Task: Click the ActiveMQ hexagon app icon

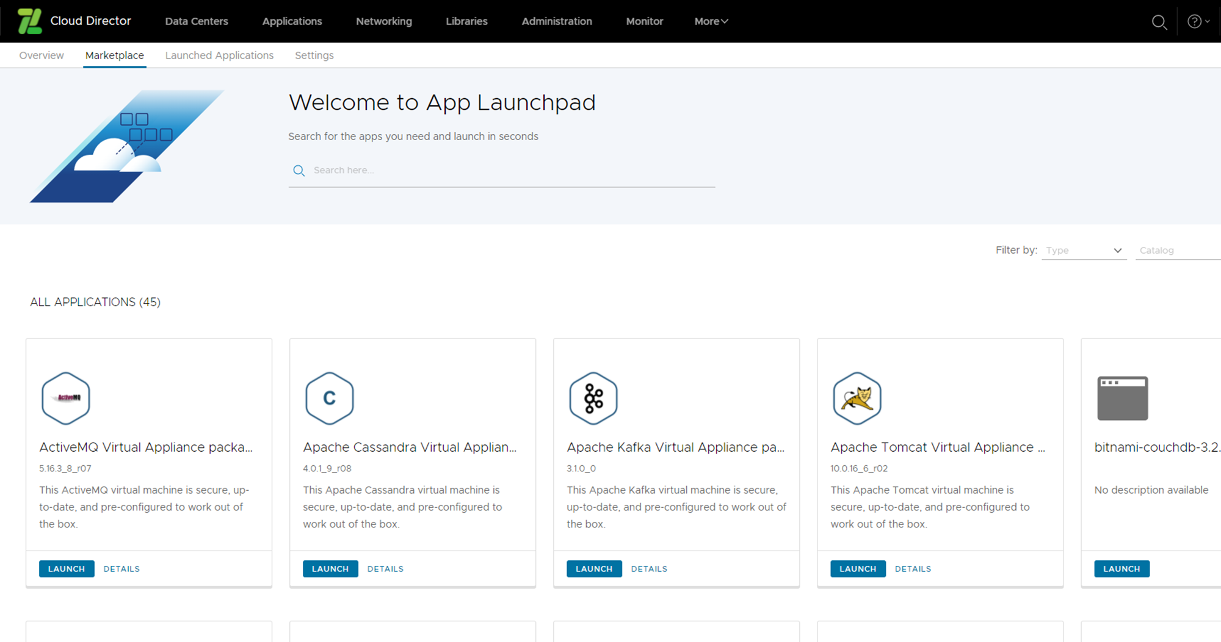Action: point(66,398)
